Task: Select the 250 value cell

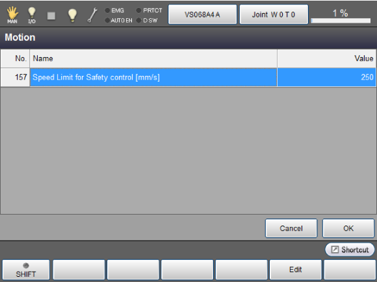Action: [326, 77]
